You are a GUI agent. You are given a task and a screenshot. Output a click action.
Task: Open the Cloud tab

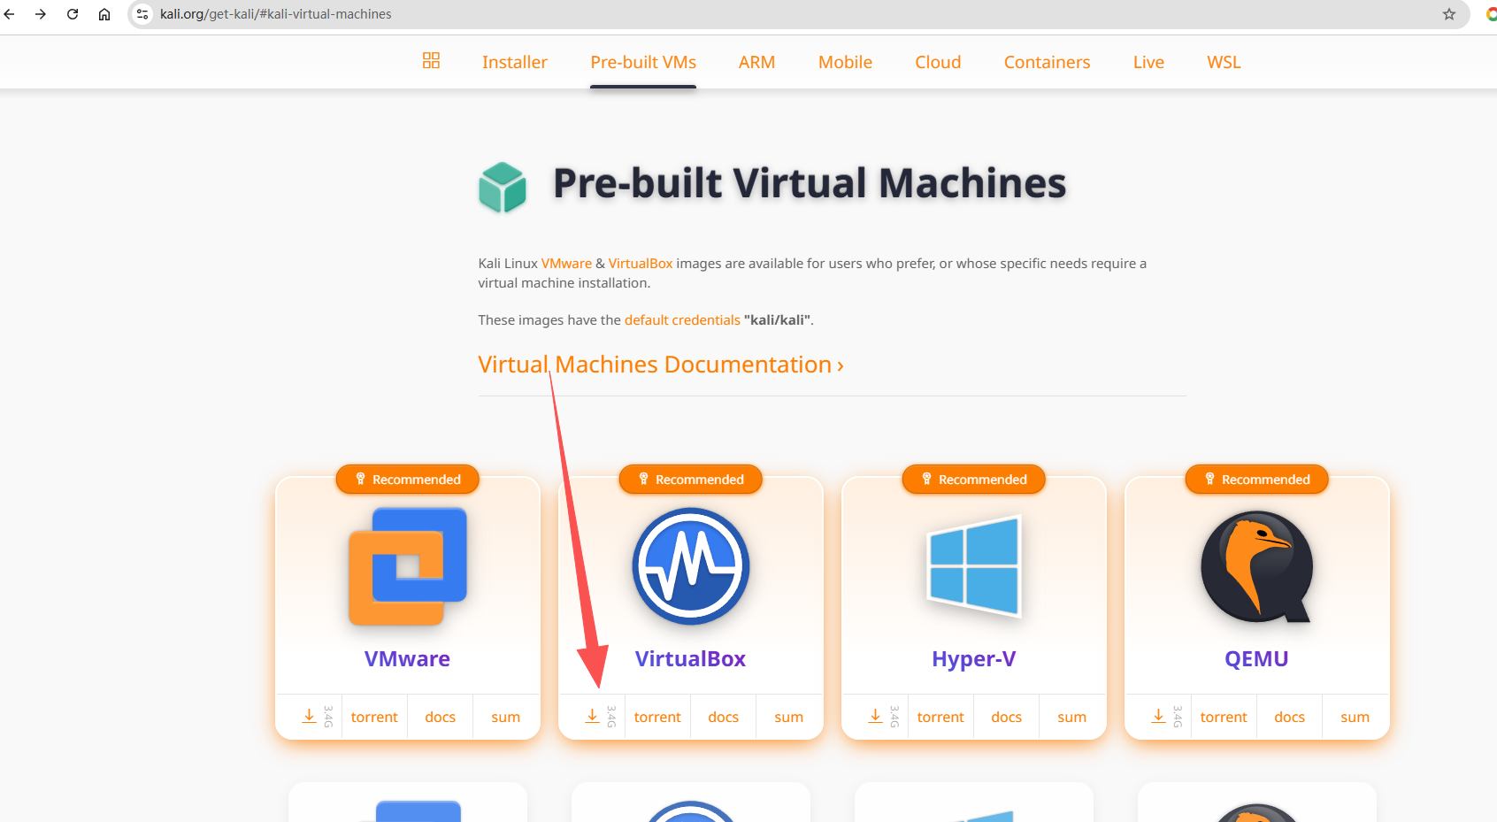point(938,62)
